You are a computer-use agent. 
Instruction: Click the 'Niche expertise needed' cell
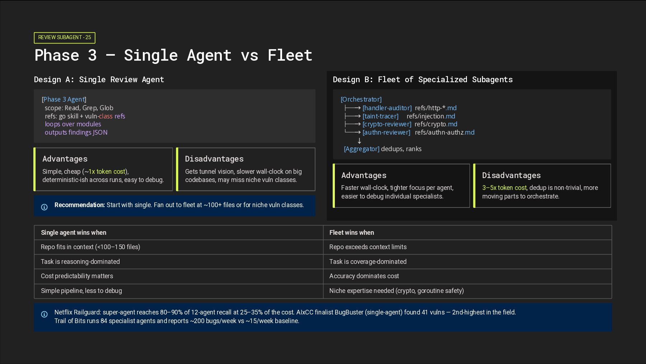coord(468,291)
